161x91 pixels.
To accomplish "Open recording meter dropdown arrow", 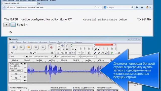I will coord(99,49).
